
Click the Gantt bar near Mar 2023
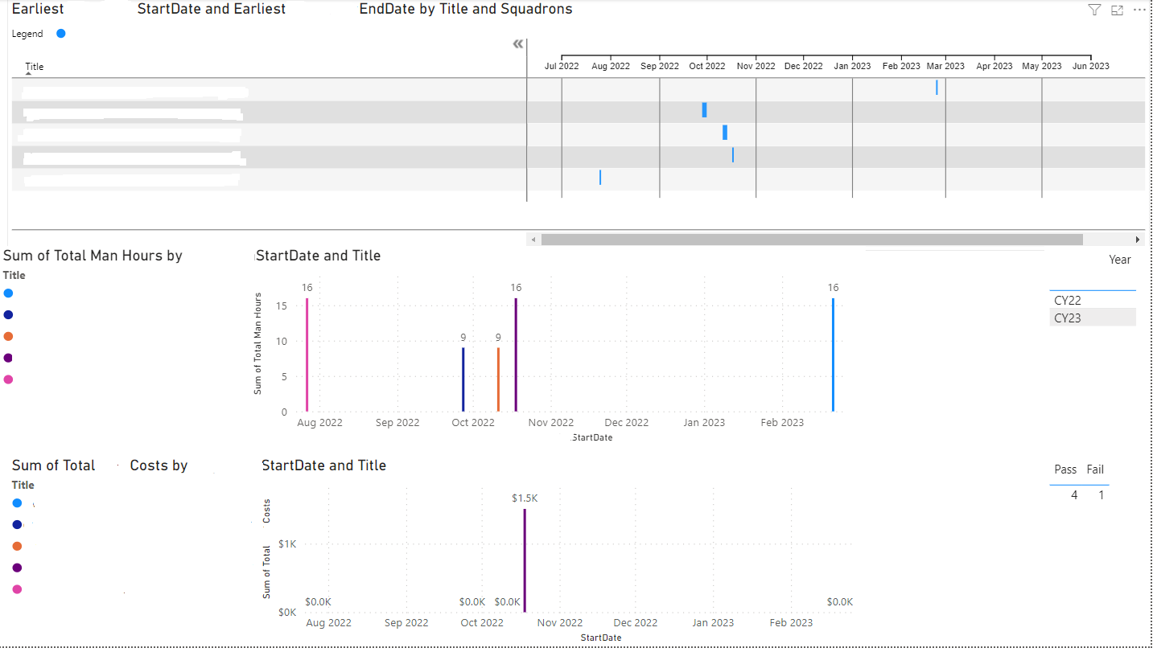coord(937,88)
